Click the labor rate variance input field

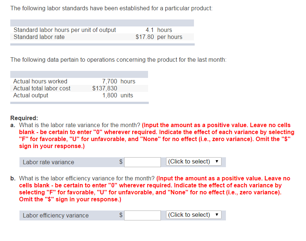point(143,162)
